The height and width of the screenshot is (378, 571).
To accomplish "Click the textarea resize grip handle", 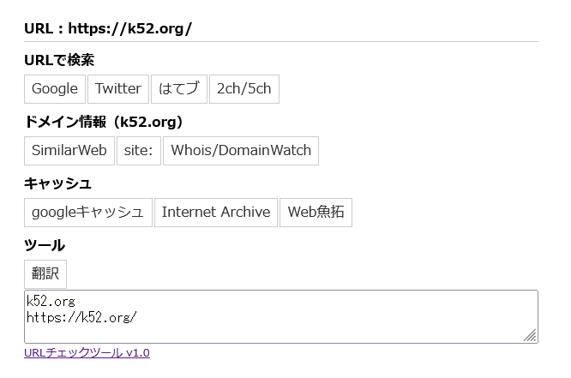I will click(530, 335).
